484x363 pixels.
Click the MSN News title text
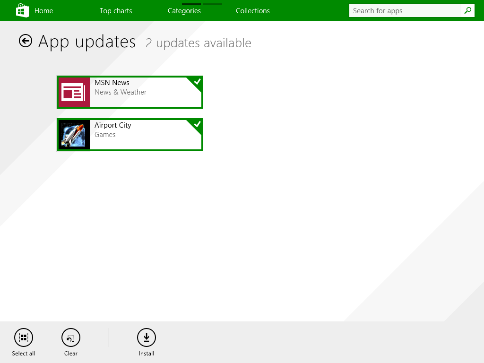pos(112,82)
